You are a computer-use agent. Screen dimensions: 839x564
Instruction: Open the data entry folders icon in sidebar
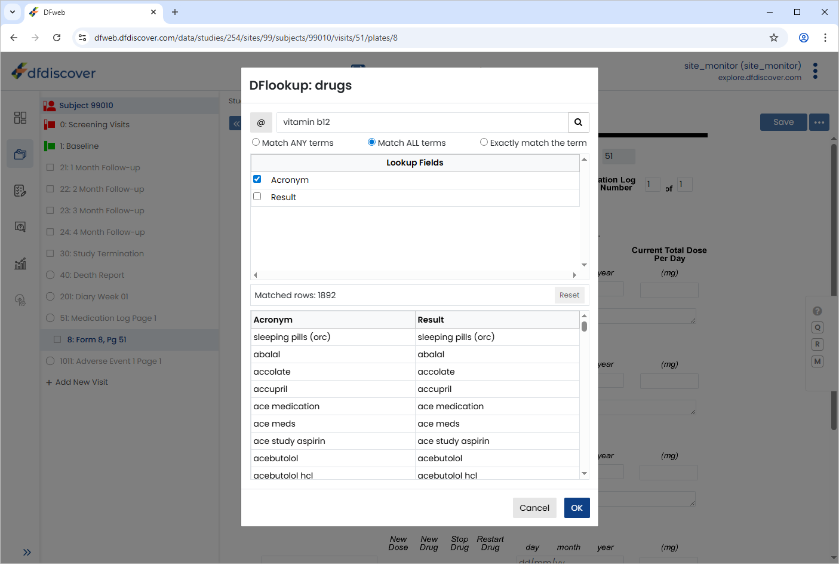pyautogui.click(x=20, y=154)
